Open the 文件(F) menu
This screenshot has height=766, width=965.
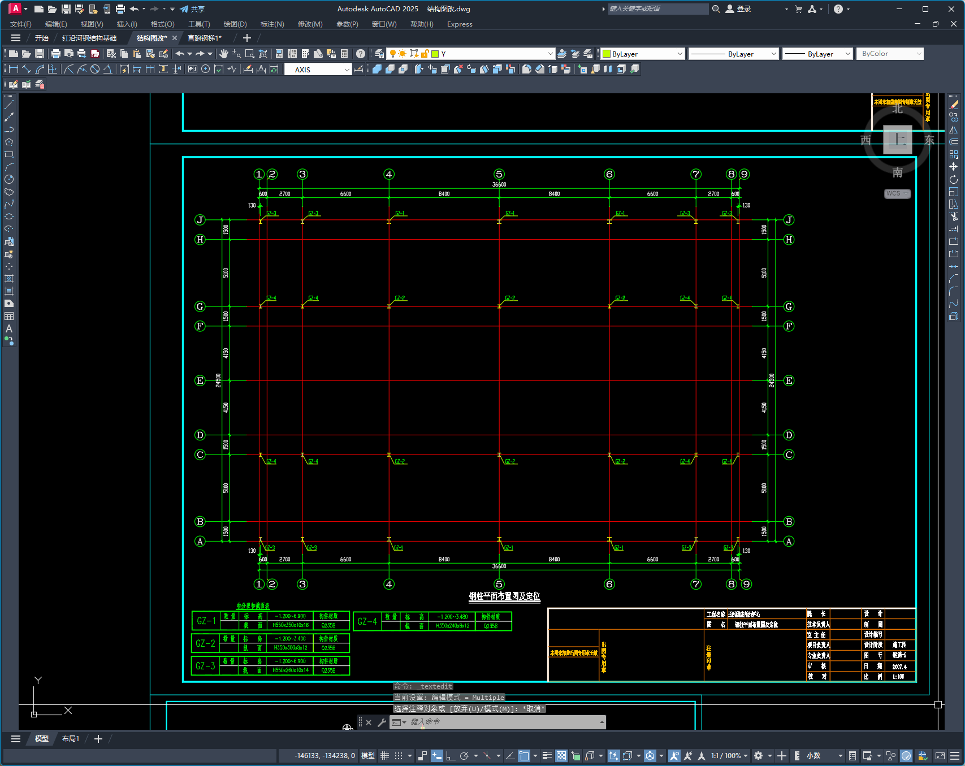pyautogui.click(x=21, y=24)
